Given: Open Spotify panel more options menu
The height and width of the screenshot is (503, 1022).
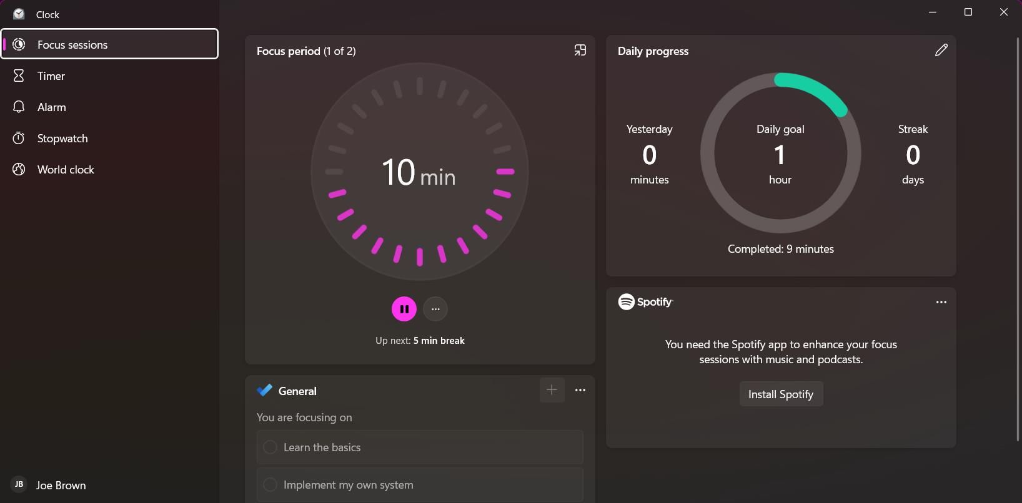Looking at the screenshot, I should click(x=941, y=302).
